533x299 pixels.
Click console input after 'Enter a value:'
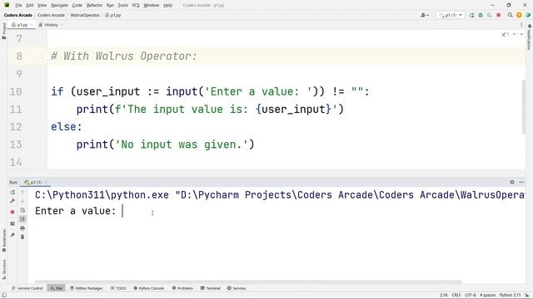click(122, 211)
